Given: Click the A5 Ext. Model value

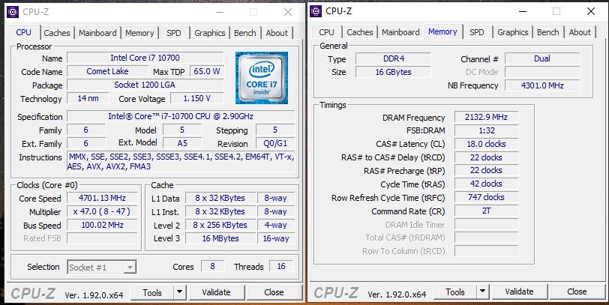Looking at the screenshot, I should pos(182,144).
